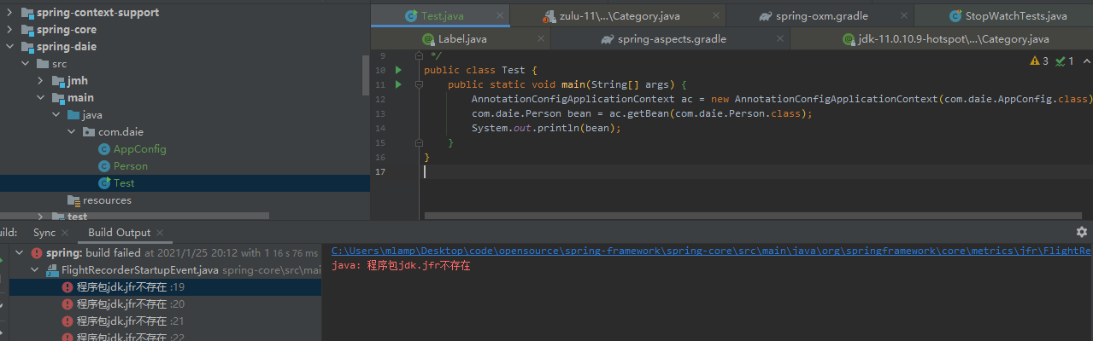Place cursor on empty line 17
This screenshot has height=341, width=1093.
click(756, 171)
